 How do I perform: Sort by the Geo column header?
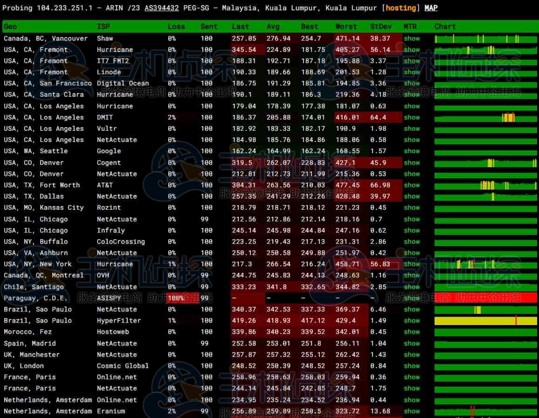(10, 27)
